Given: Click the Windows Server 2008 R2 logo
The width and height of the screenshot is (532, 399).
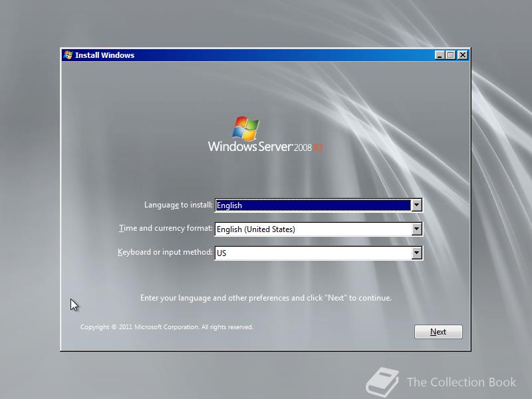Looking at the screenshot, I should click(265, 134).
